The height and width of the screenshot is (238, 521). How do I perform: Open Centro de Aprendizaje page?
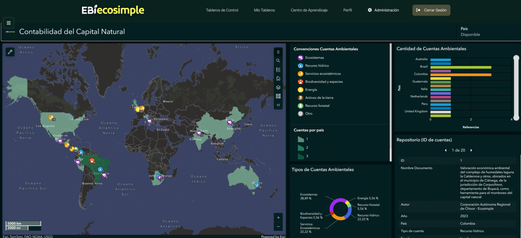click(309, 10)
